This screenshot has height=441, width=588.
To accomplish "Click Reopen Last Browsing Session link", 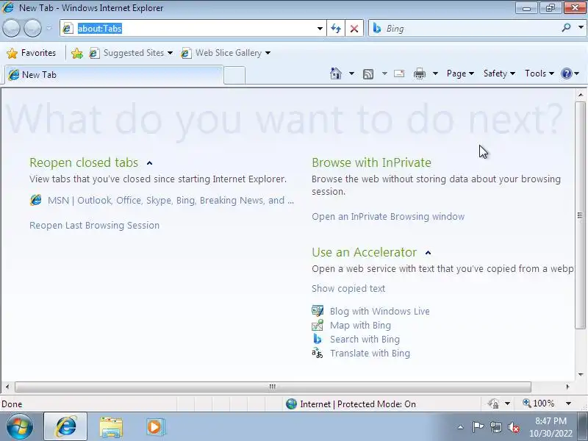I will [x=95, y=226].
